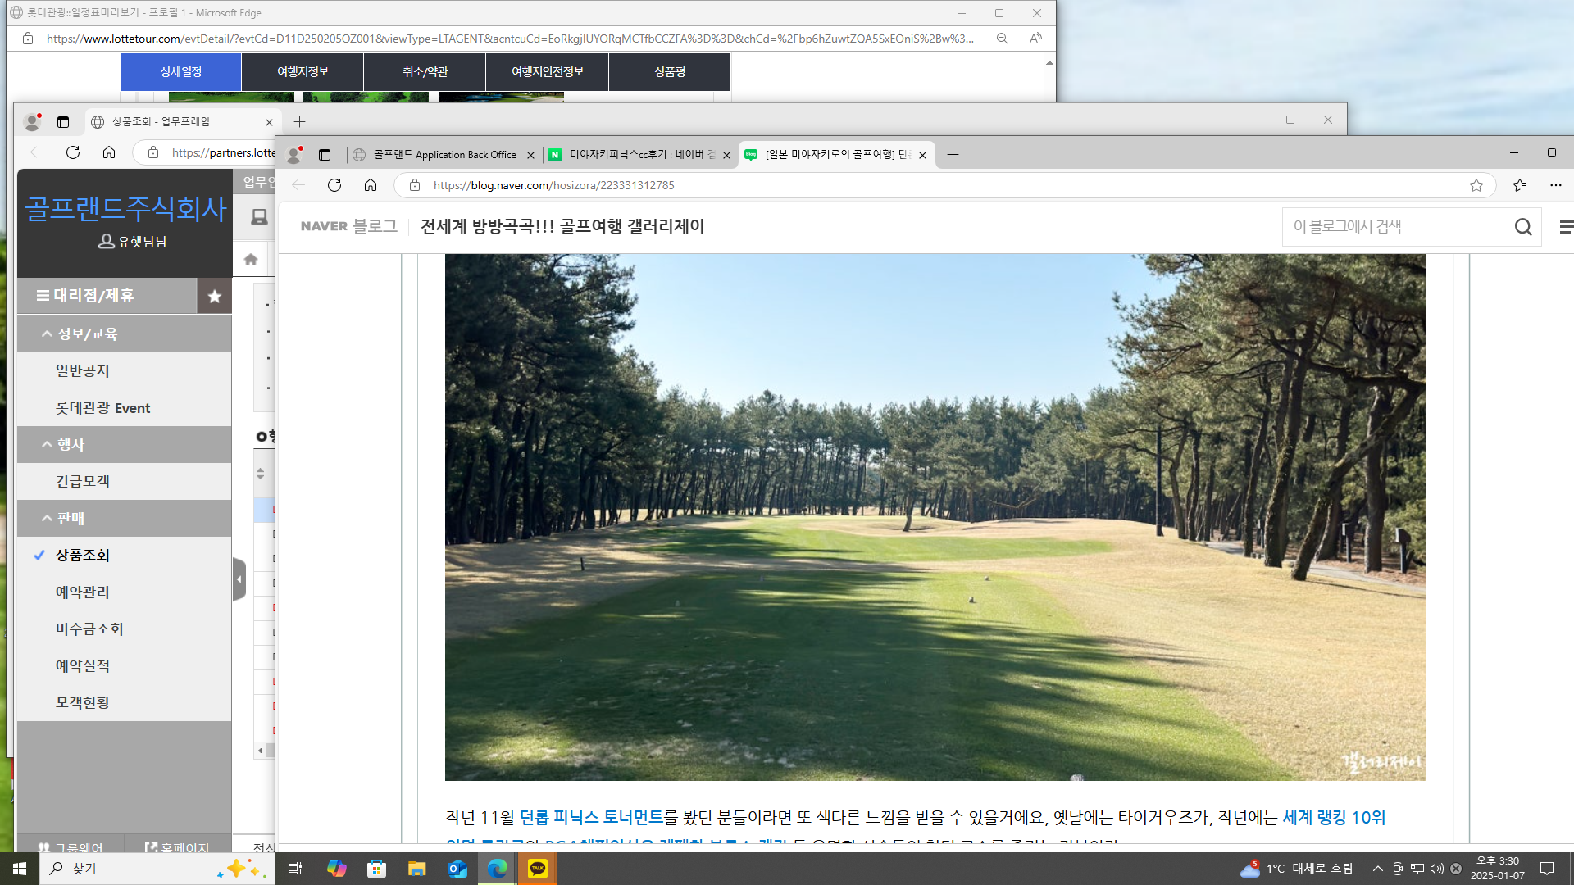Click the star favorites icon beside 대리점/제휴
This screenshot has height=885, width=1574.
tap(215, 296)
